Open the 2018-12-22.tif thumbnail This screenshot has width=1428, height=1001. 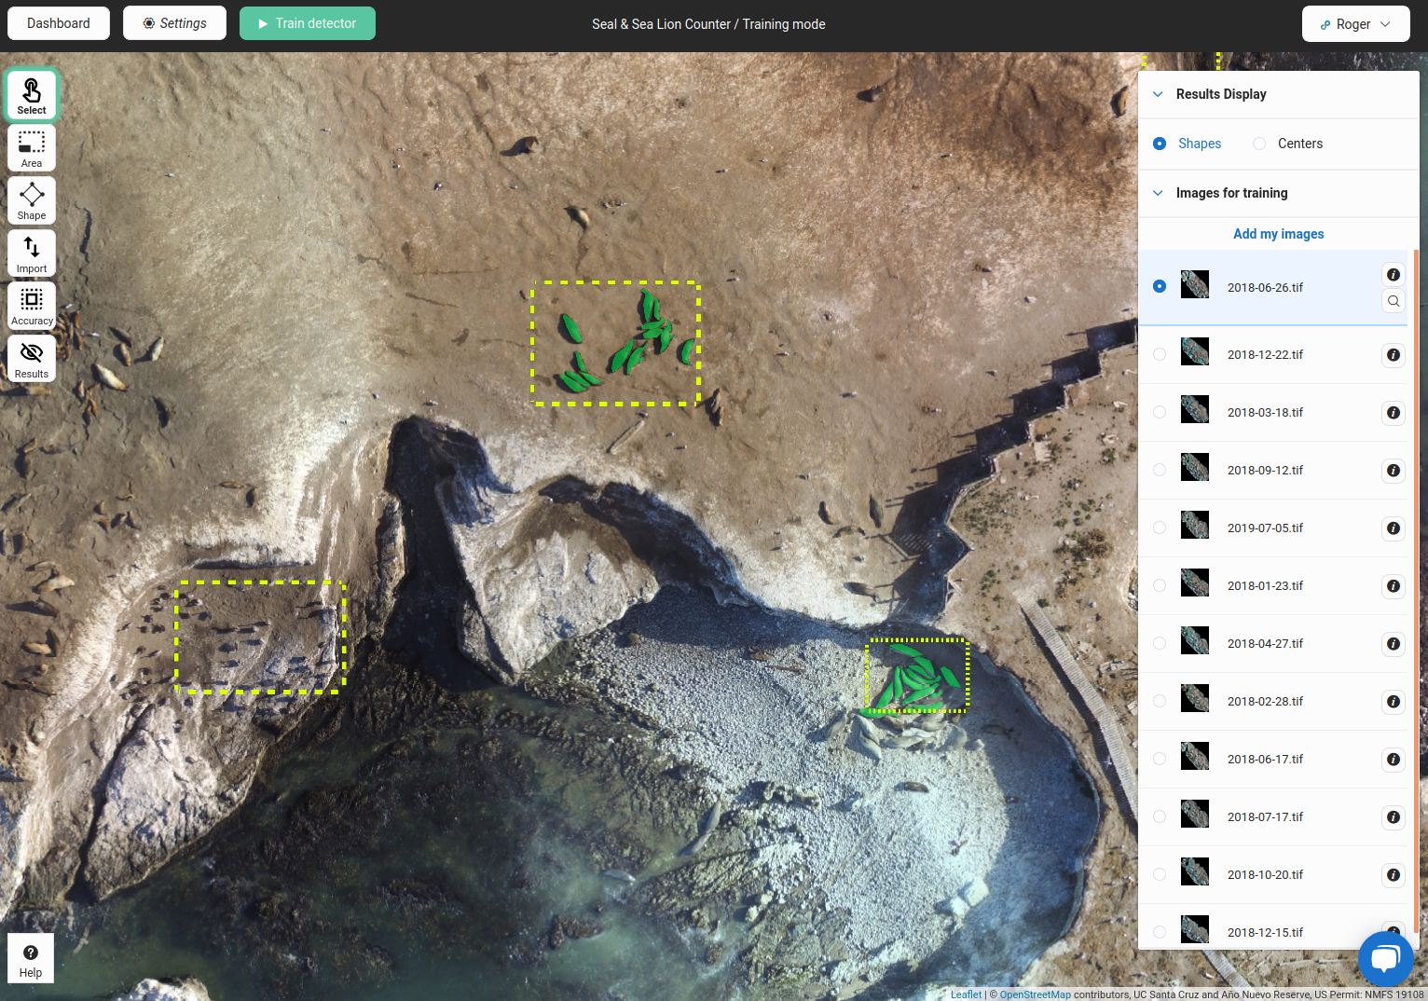pyautogui.click(x=1195, y=351)
